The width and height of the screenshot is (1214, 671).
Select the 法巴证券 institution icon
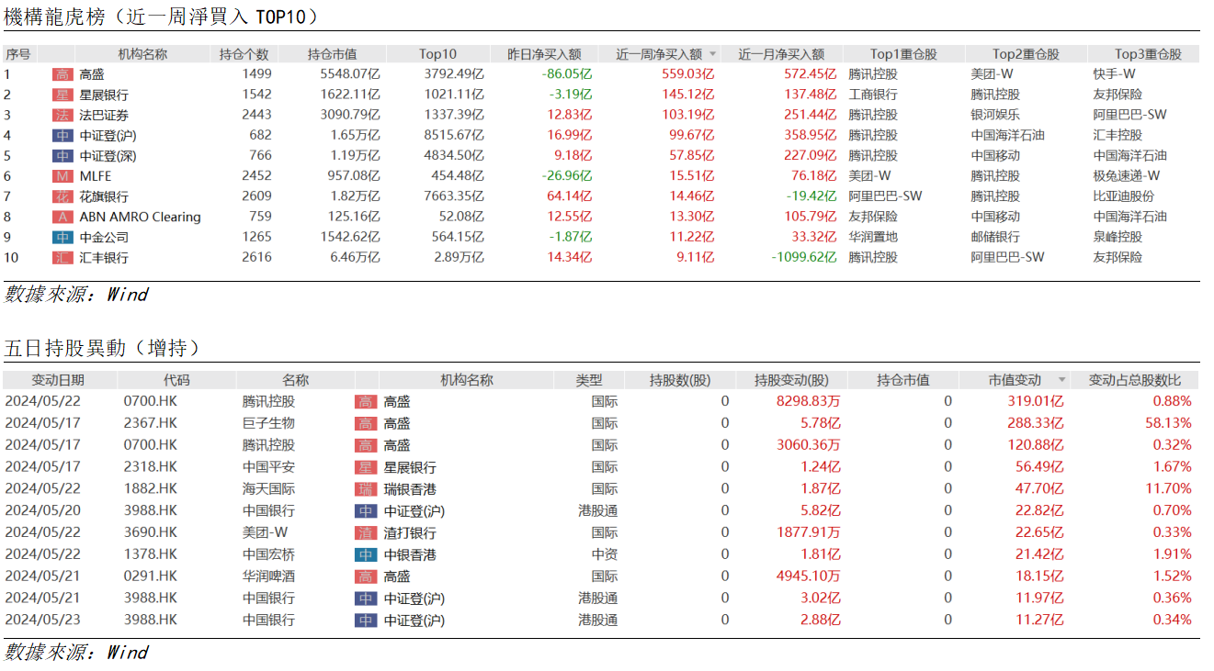(62, 115)
